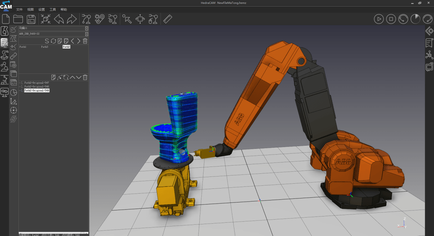Select the Path2 tab
Screen dimensions: 434x236
click(66, 47)
